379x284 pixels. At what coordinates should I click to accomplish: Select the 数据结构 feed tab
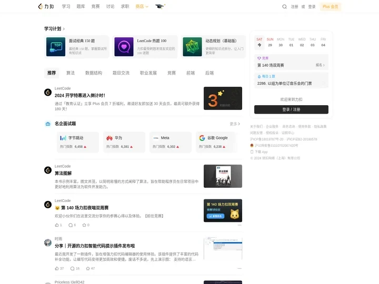click(x=94, y=73)
